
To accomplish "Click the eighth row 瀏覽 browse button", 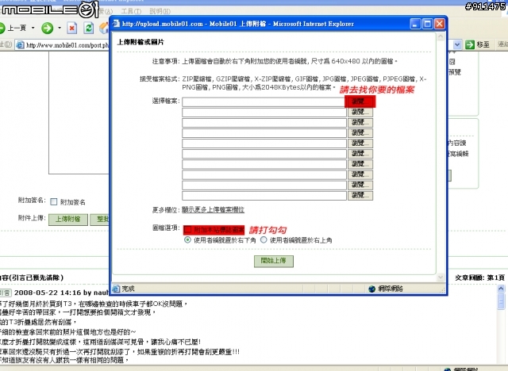I will [360, 174].
